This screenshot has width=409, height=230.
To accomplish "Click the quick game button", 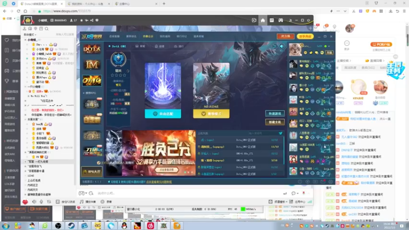I will pos(275,113).
